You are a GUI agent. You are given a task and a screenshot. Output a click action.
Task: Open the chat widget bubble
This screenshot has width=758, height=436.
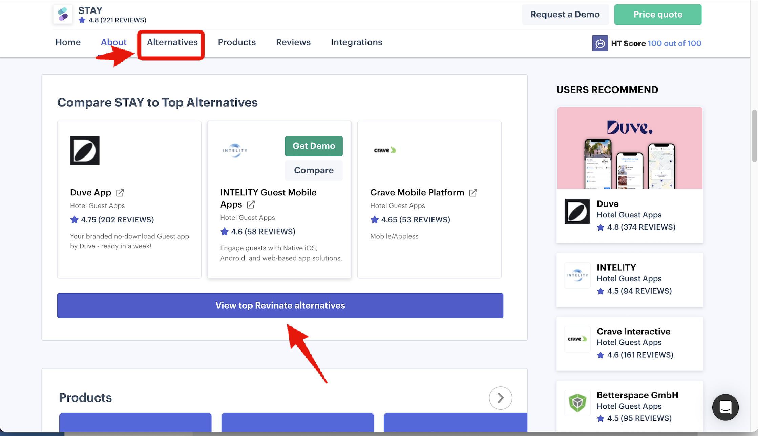(x=725, y=407)
